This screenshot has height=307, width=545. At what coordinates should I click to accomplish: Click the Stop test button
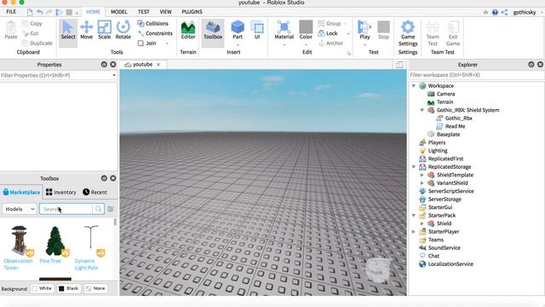click(383, 31)
